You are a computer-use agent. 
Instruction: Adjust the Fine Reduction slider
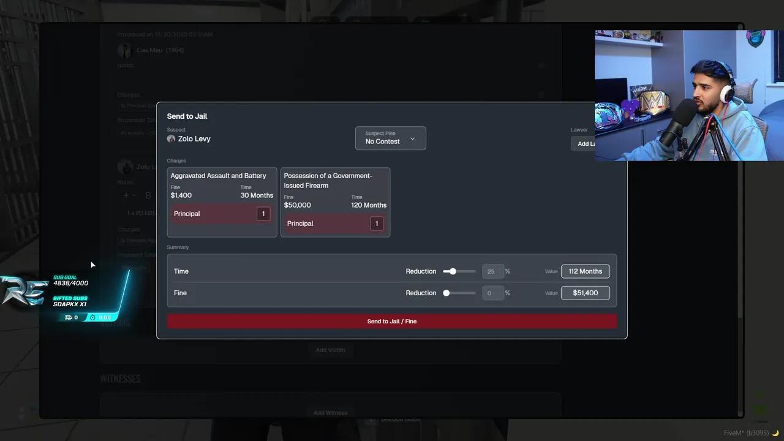point(459,293)
